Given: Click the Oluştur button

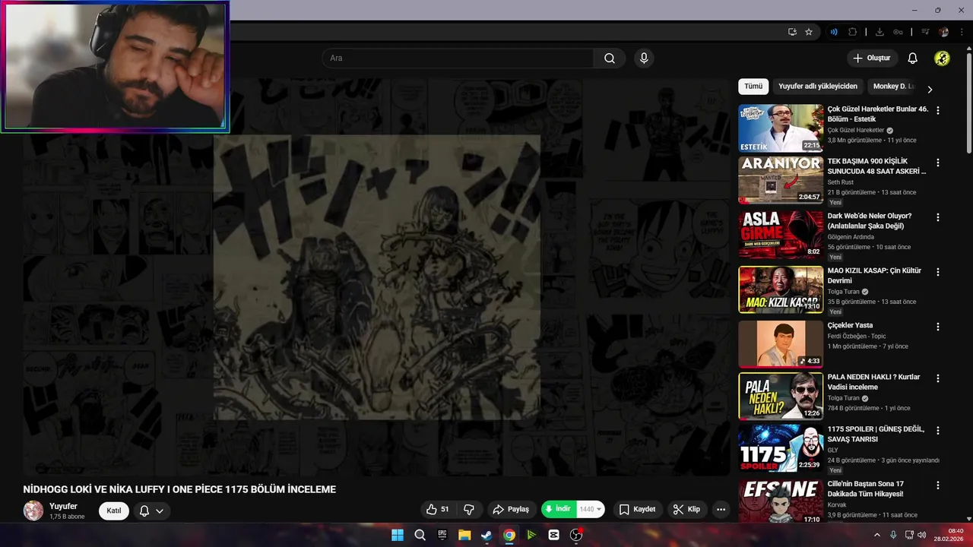Looking at the screenshot, I should [871, 58].
